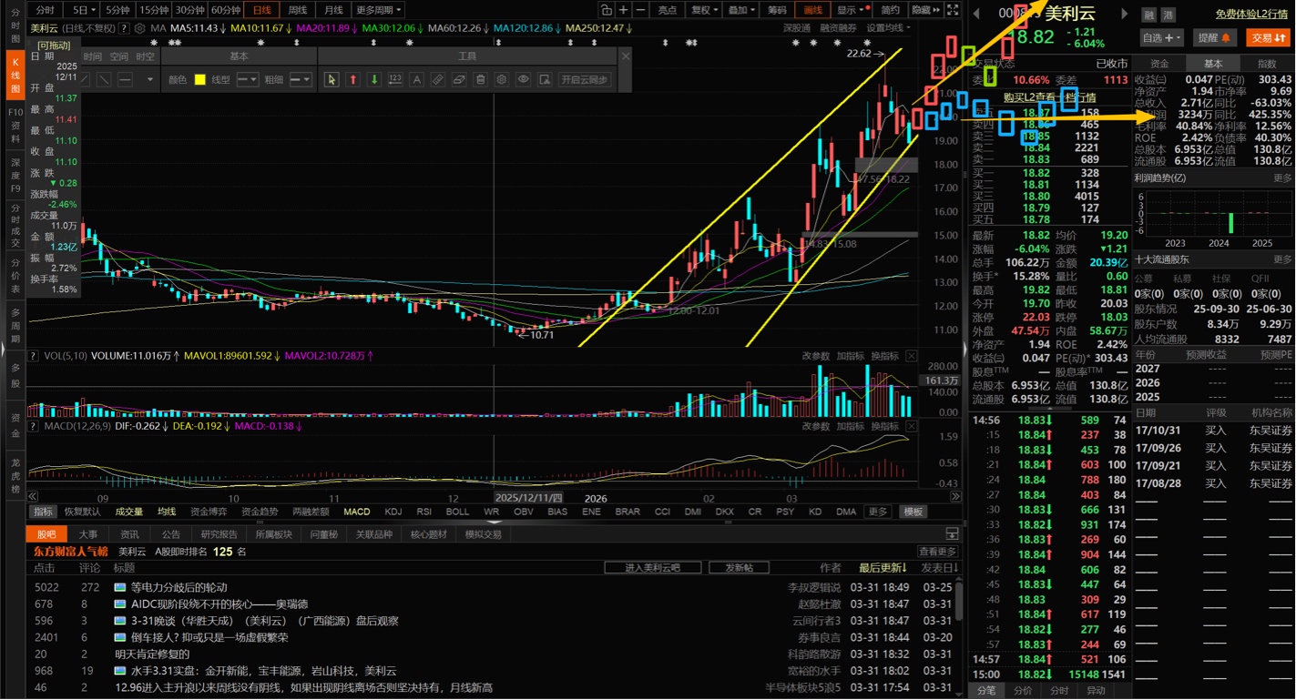Open MA settings gear next to 美利云
Image resolution: width=1296 pixels, height=700 pixels.
pyautogui.click(x=140, y=28)
